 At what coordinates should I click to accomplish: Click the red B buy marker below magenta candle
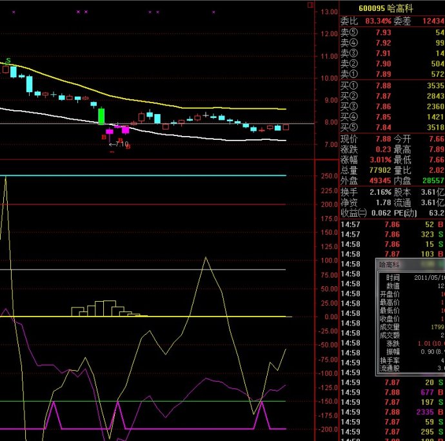[103, 137]
